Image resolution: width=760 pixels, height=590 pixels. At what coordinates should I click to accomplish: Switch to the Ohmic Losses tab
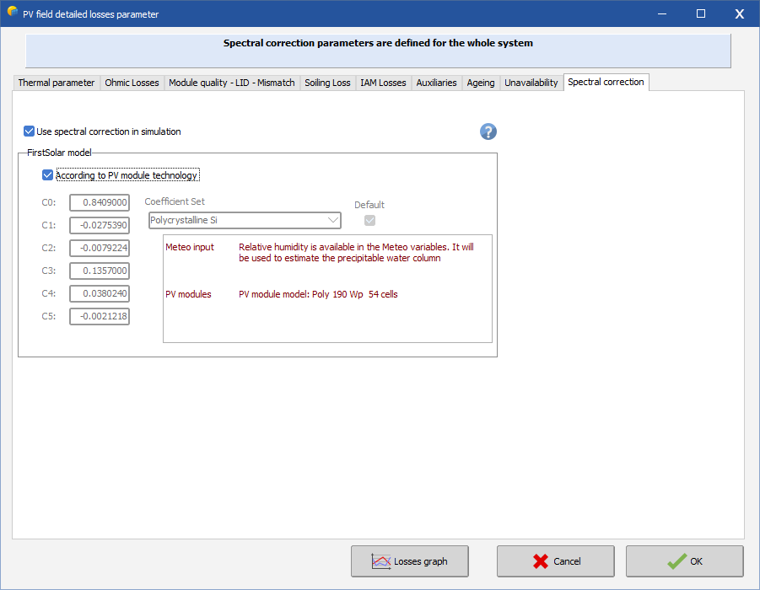point(132,83)
